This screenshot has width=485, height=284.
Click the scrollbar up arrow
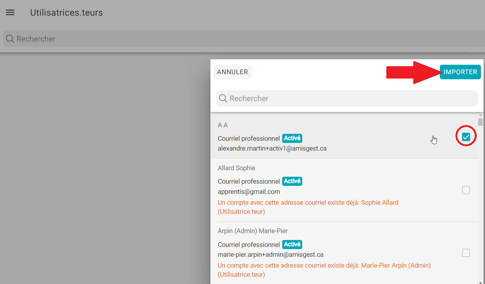click(x=481, y=115)
